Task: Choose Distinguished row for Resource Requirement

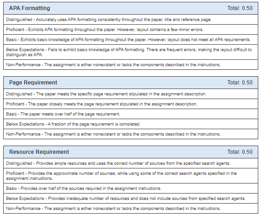Action: tap(131, 163)
